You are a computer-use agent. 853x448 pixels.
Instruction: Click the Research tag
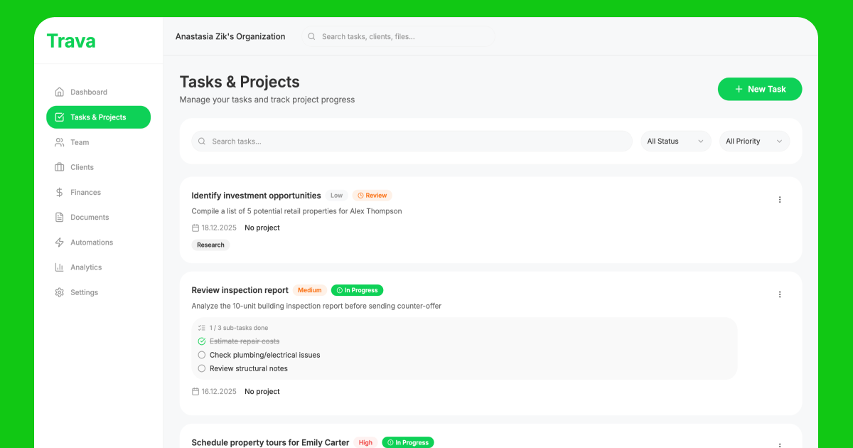(210, 245)
